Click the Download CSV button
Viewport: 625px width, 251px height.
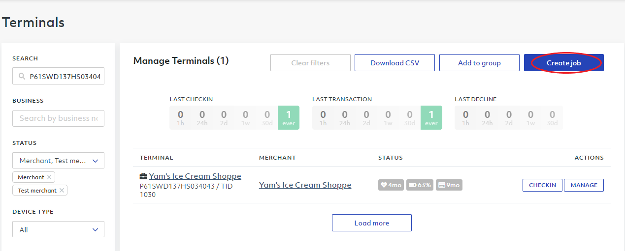[395, 63]
